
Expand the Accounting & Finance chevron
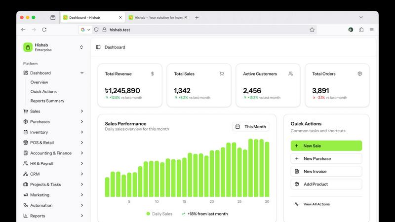pyautogui.click(x=82, y=153)
